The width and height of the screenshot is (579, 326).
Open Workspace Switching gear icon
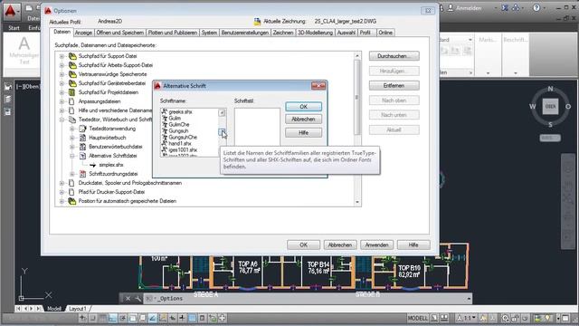pos(506,318)
